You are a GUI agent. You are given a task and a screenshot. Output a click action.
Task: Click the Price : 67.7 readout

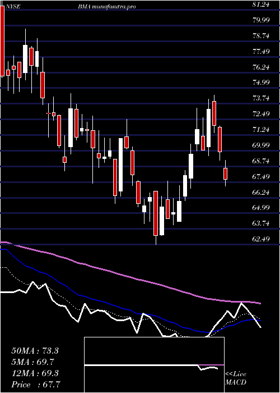(36, 385)
